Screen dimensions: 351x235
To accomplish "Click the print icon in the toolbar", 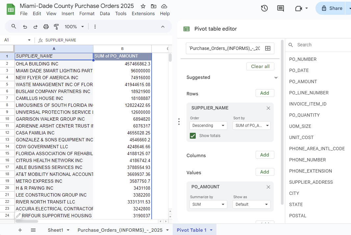I will coord(46,27).
